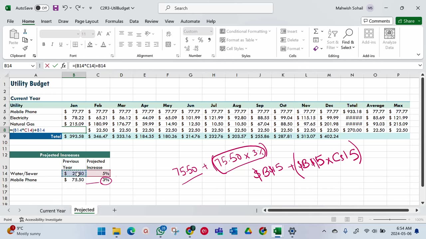Cancel the formula entry with the X
This screenshot has height=239, width=426.
click(x=47, y=66)
